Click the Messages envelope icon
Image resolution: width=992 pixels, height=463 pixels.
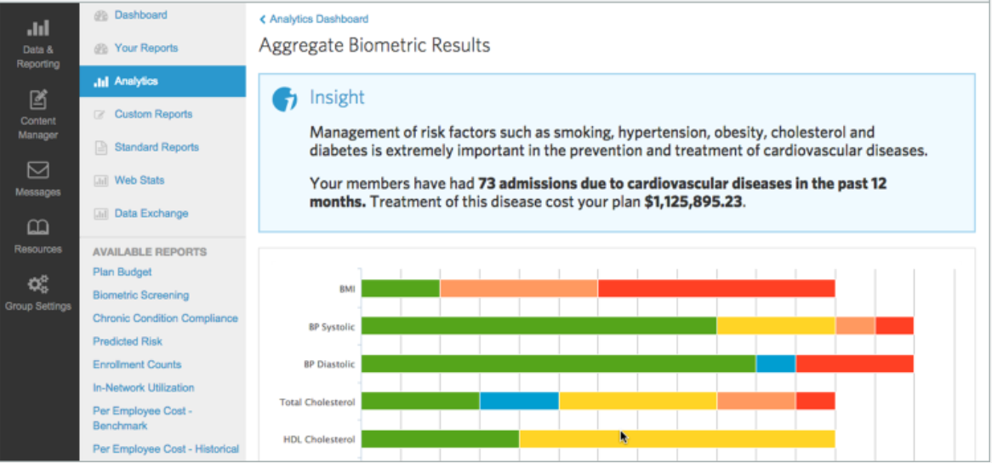coord(38,170)
